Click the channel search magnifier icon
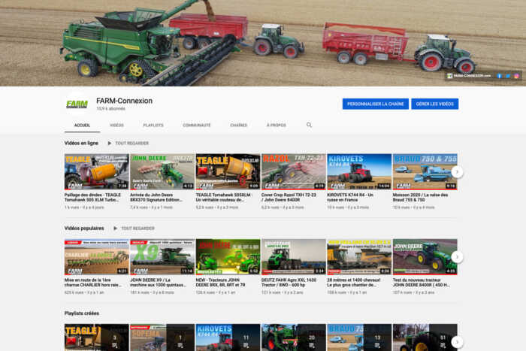Screen dimensions: 526x351 (x=309, y=125)
